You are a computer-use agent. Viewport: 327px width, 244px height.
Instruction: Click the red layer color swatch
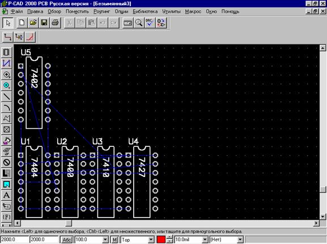pos(161,239)
